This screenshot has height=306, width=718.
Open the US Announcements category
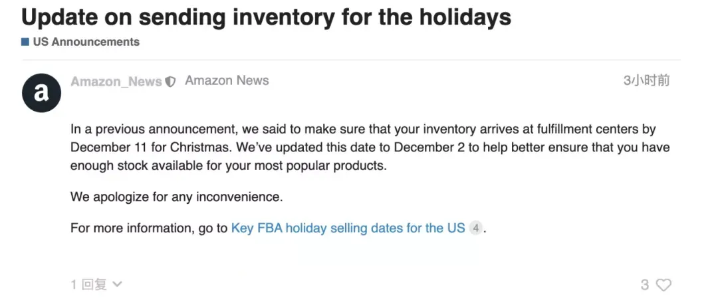86,42
